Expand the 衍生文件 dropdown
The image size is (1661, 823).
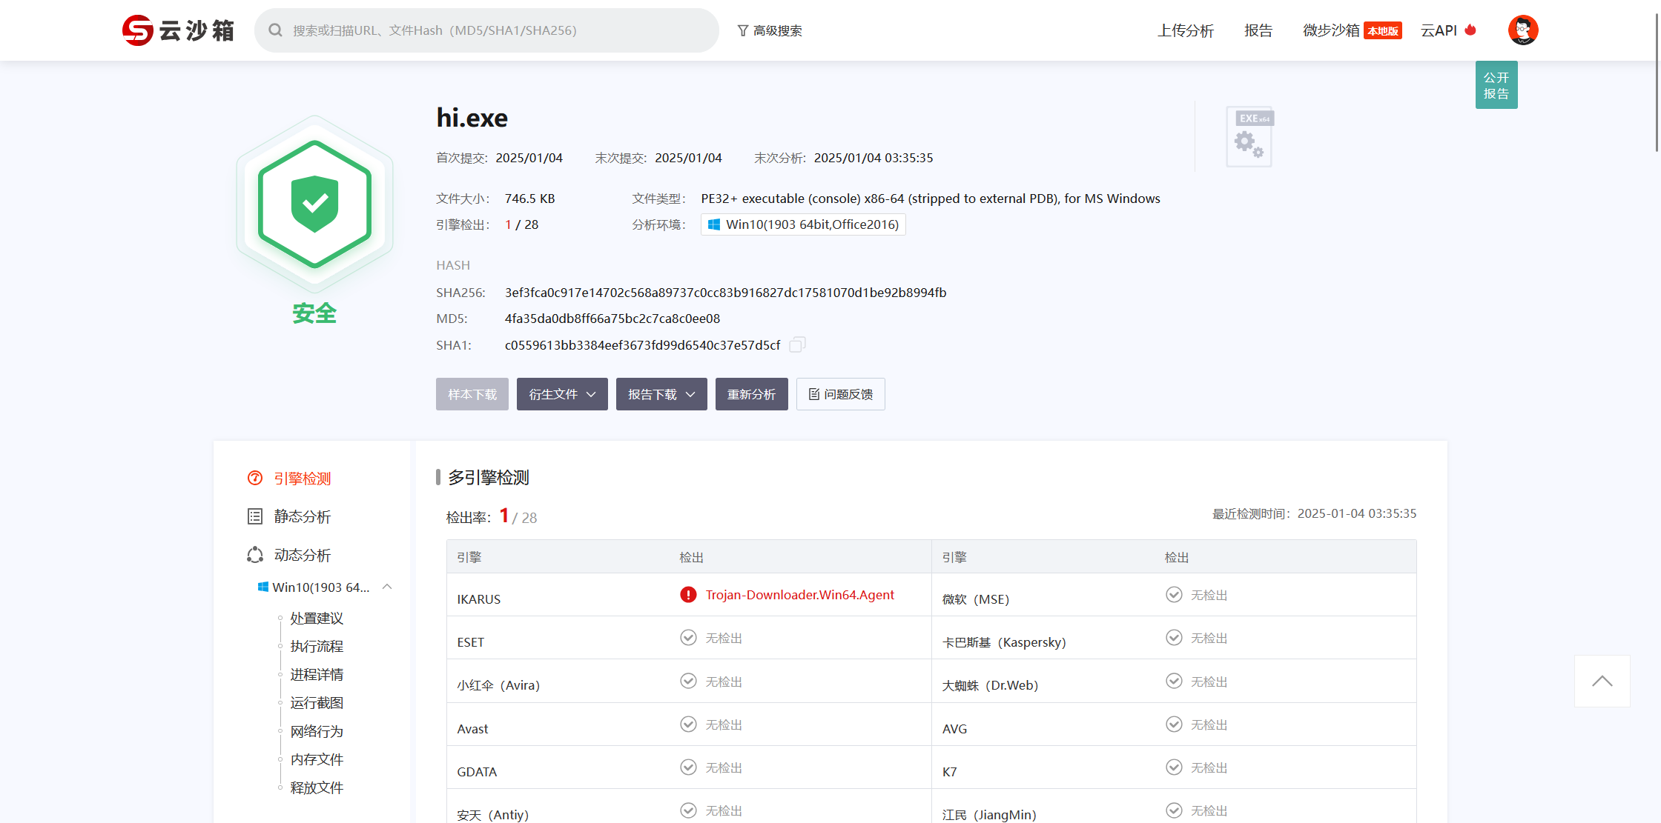tap(562, 394)
